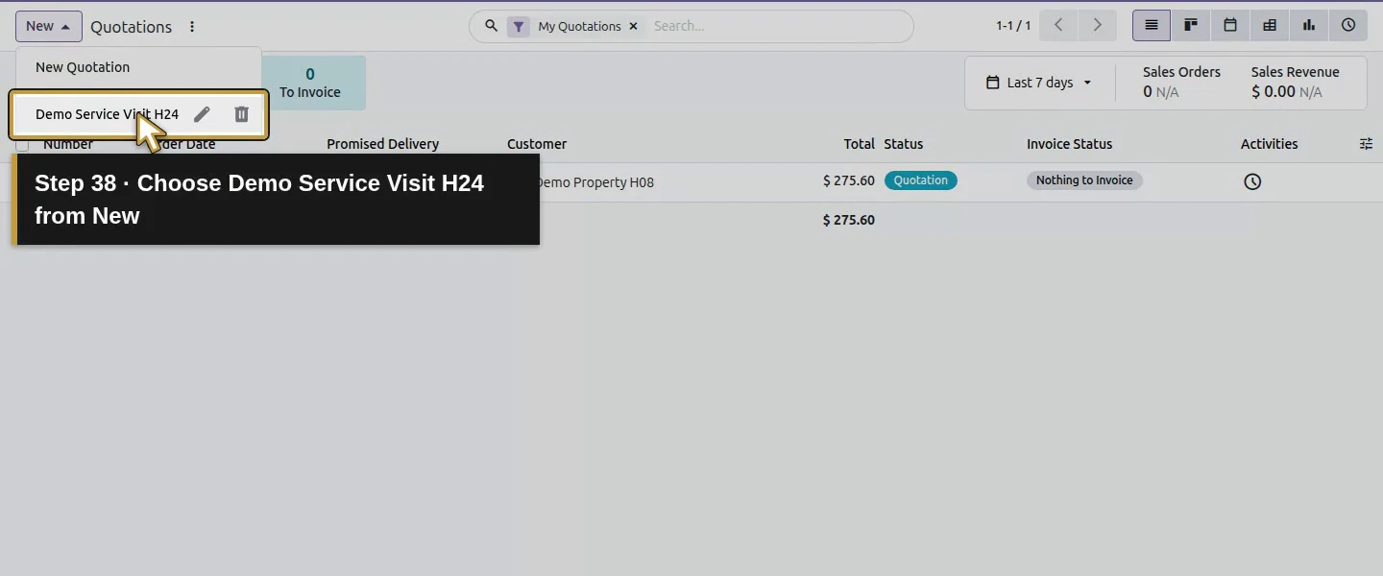This screenshot has height=576, width=1383.
Task: Focus the Search input field
Action: [778, 26]
